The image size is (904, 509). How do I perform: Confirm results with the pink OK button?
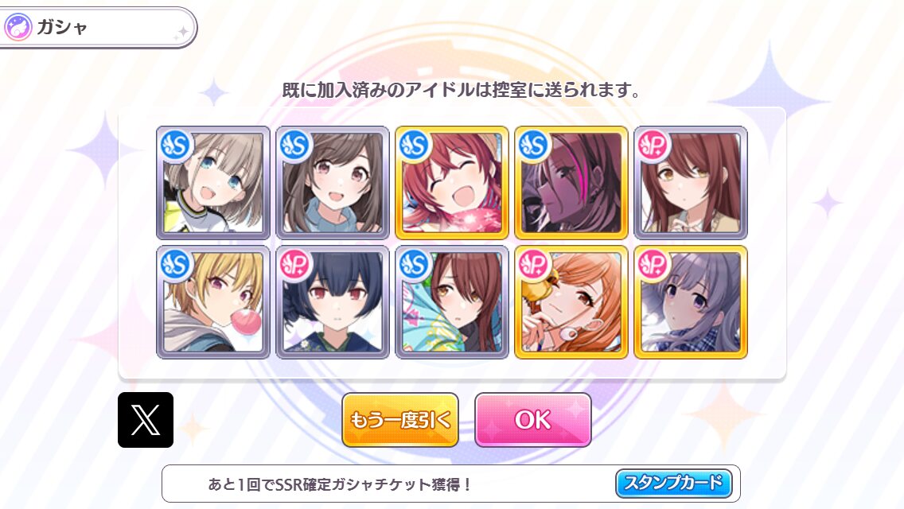(532, 420)
